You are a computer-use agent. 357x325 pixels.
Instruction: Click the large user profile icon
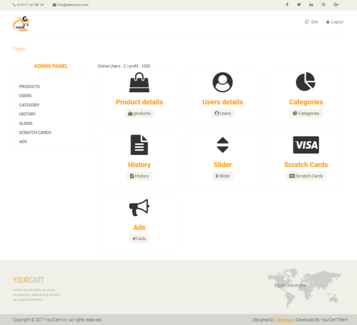(x=223, y=82)
